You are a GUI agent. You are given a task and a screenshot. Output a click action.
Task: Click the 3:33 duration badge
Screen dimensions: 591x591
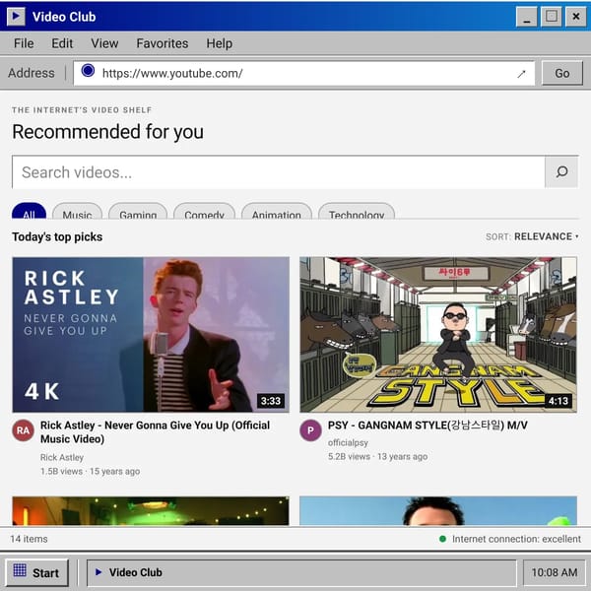pos(271,401)
